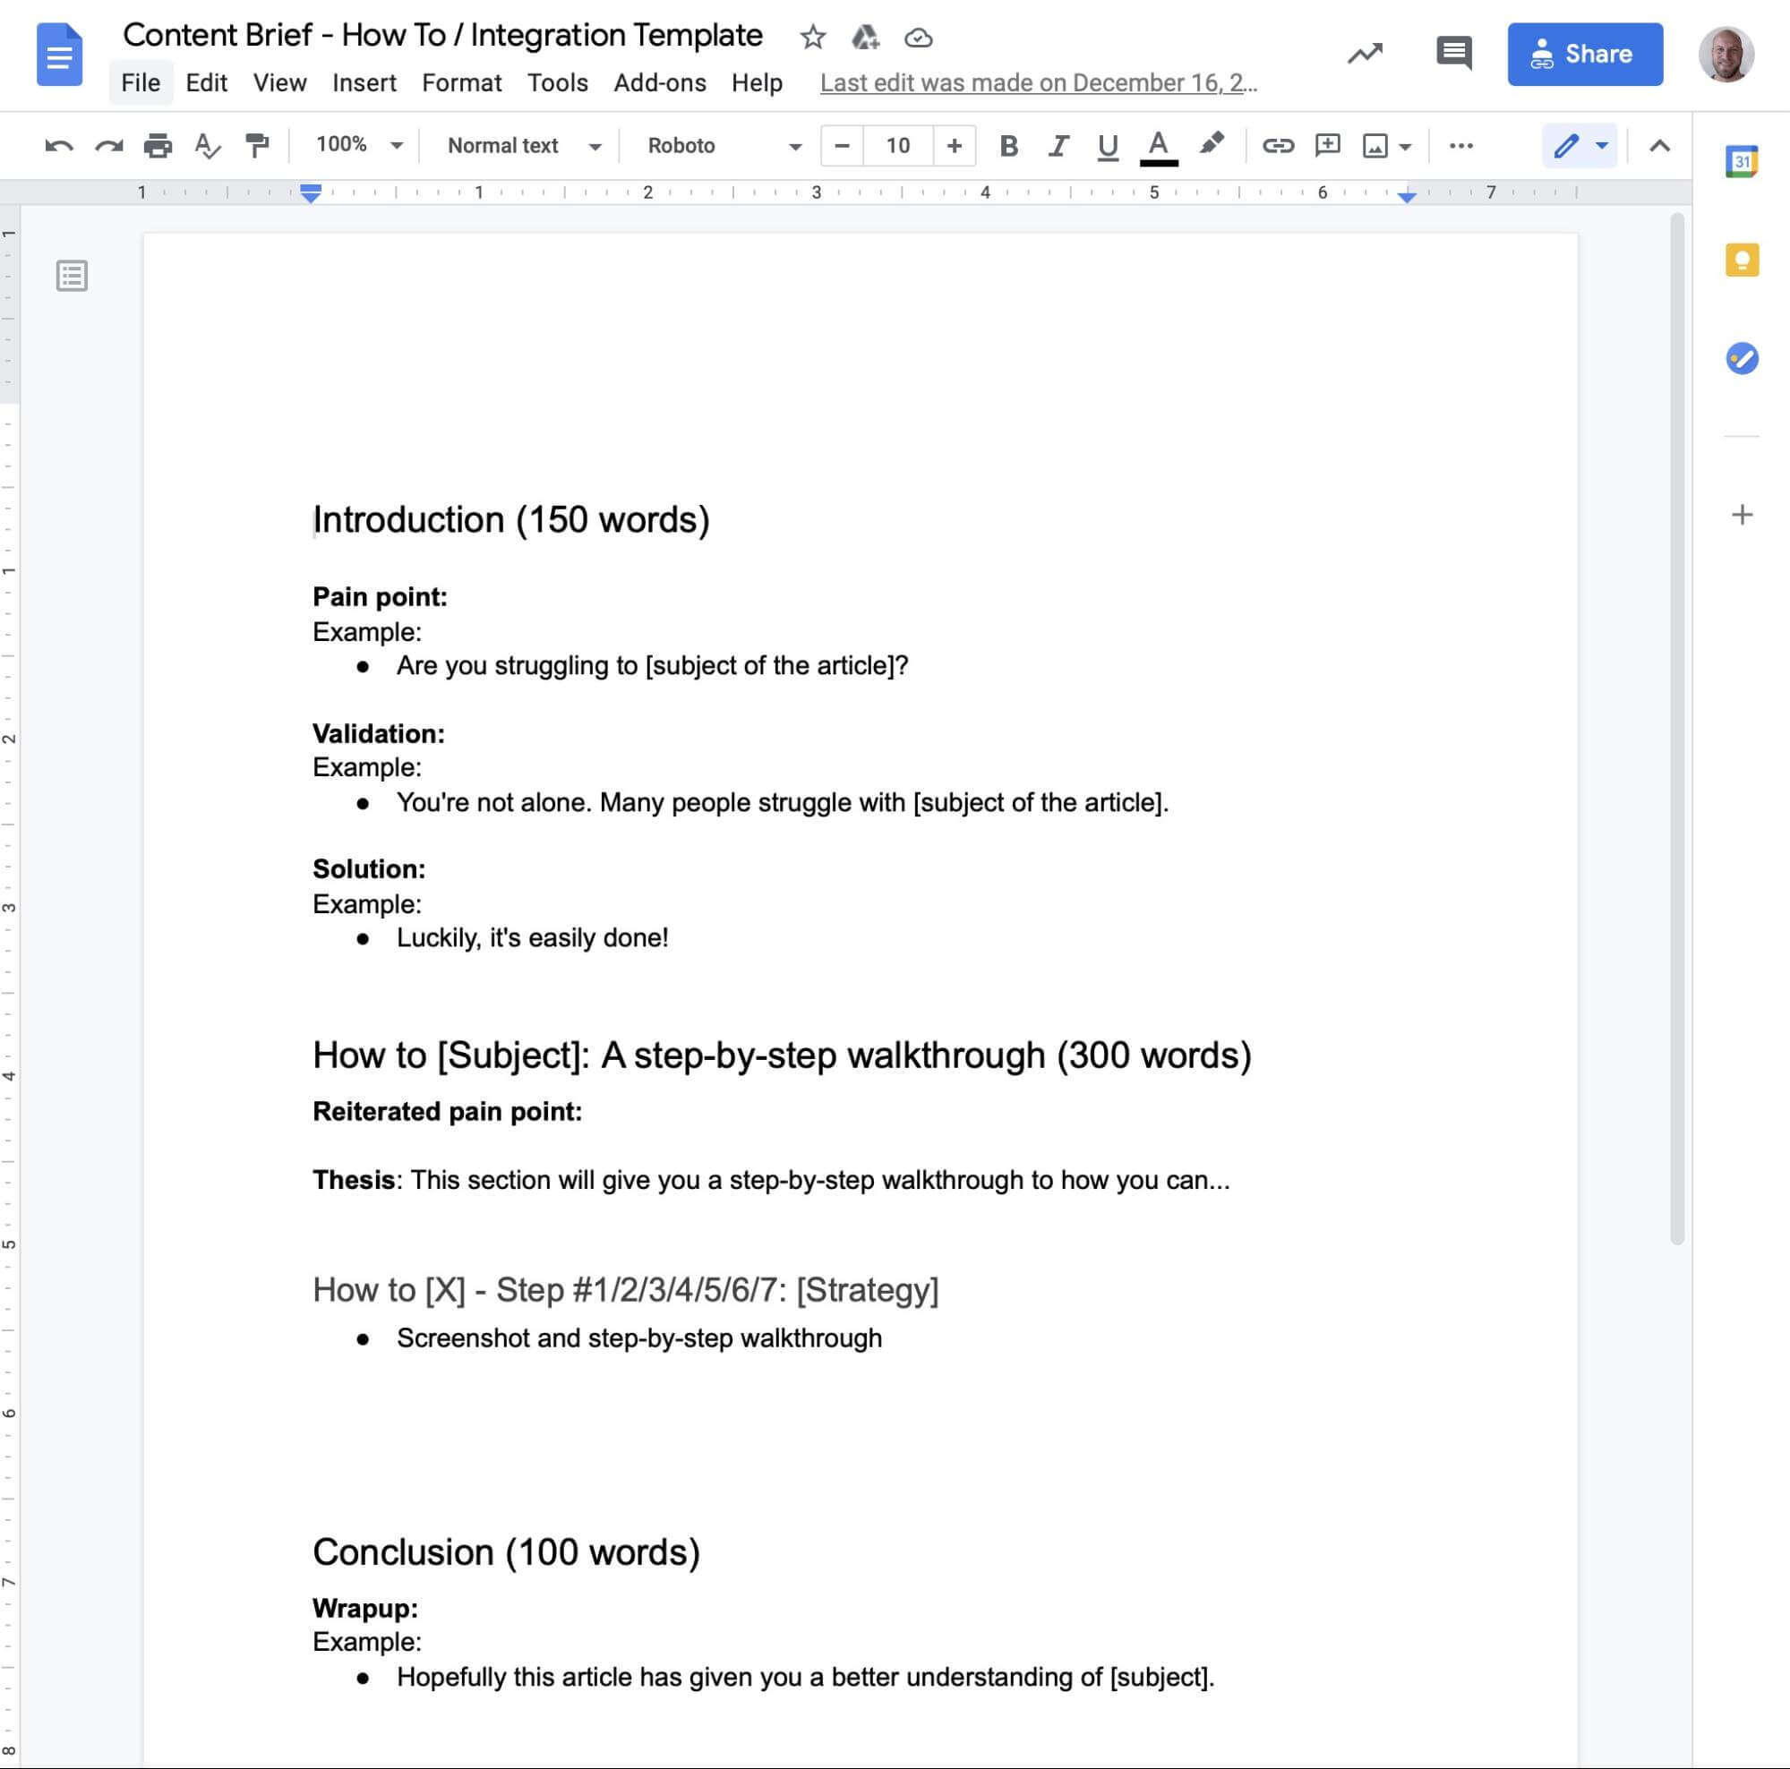Open the text color picker
This screenshot has height=1769, width=1790.
1157,145
